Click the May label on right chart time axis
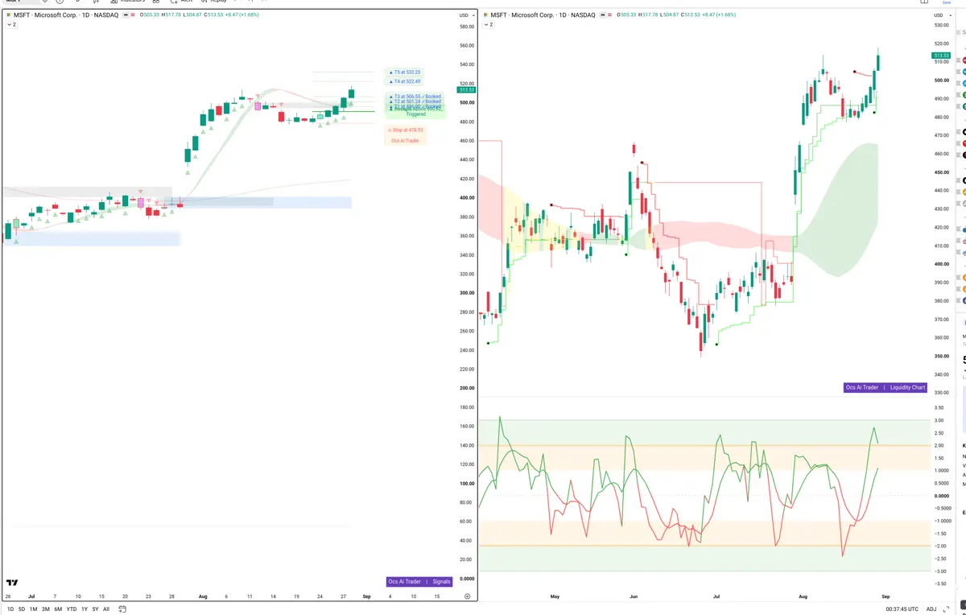Image resolution: width=966 pixels, height=615 pixels. point(555,596)
